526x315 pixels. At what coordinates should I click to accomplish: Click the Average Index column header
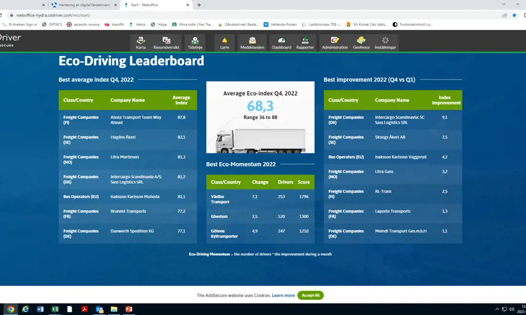(181, 100)
